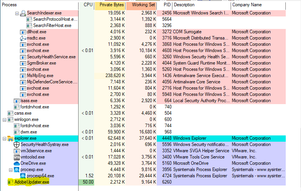Collapse the explorer.exe process tree

[x=4, y=139]
